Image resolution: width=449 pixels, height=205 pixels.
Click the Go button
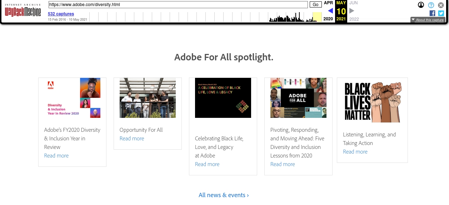[315, 5]
